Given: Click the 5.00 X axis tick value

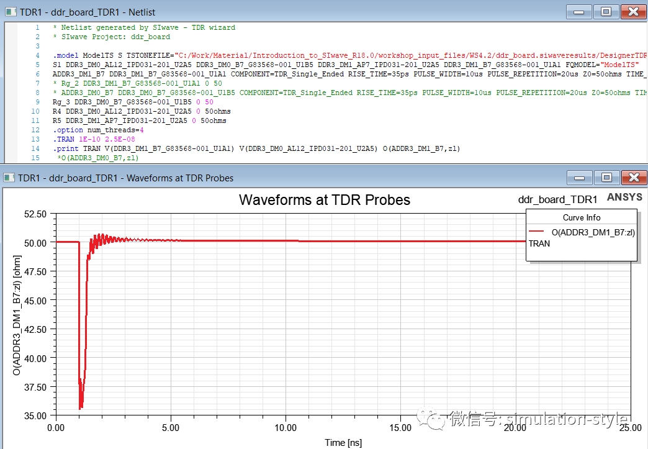Looking at the screenshot, I should [x=171, y=427].
